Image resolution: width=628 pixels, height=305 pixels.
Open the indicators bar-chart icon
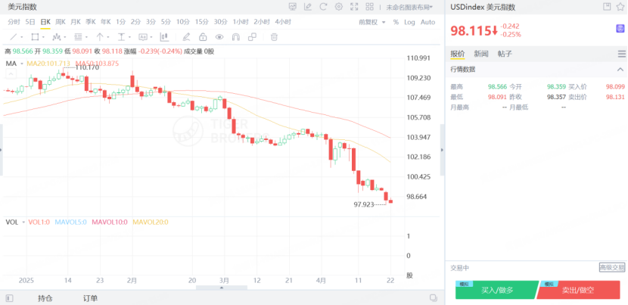coord(164,37)
